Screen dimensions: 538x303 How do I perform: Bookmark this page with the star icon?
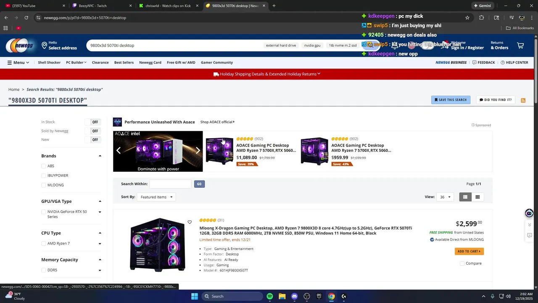point(467,18)
